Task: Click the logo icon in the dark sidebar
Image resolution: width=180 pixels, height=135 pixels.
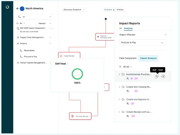Action: (x=7, y=7)
